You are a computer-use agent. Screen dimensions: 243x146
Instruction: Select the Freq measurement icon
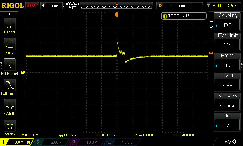coord(10,44)
